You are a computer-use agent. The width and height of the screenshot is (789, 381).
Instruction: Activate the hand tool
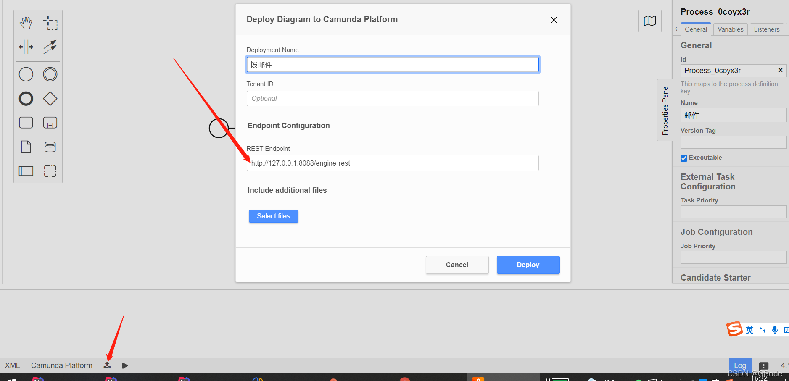coord(26,23)
